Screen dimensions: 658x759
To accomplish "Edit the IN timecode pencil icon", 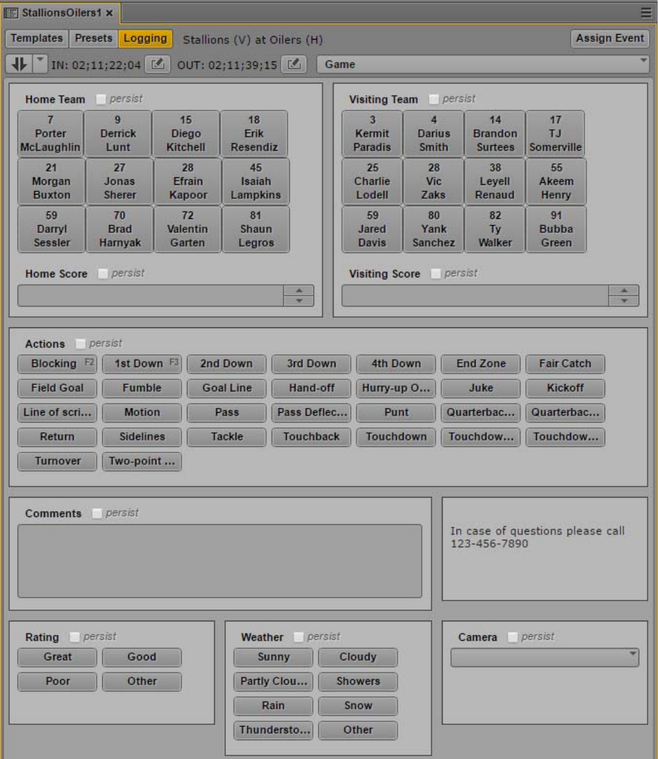I will click(x=157, y=64).
